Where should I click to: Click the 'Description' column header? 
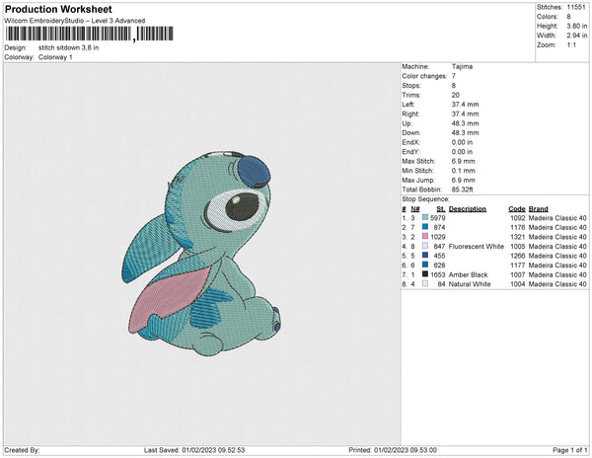click(468, 209)
